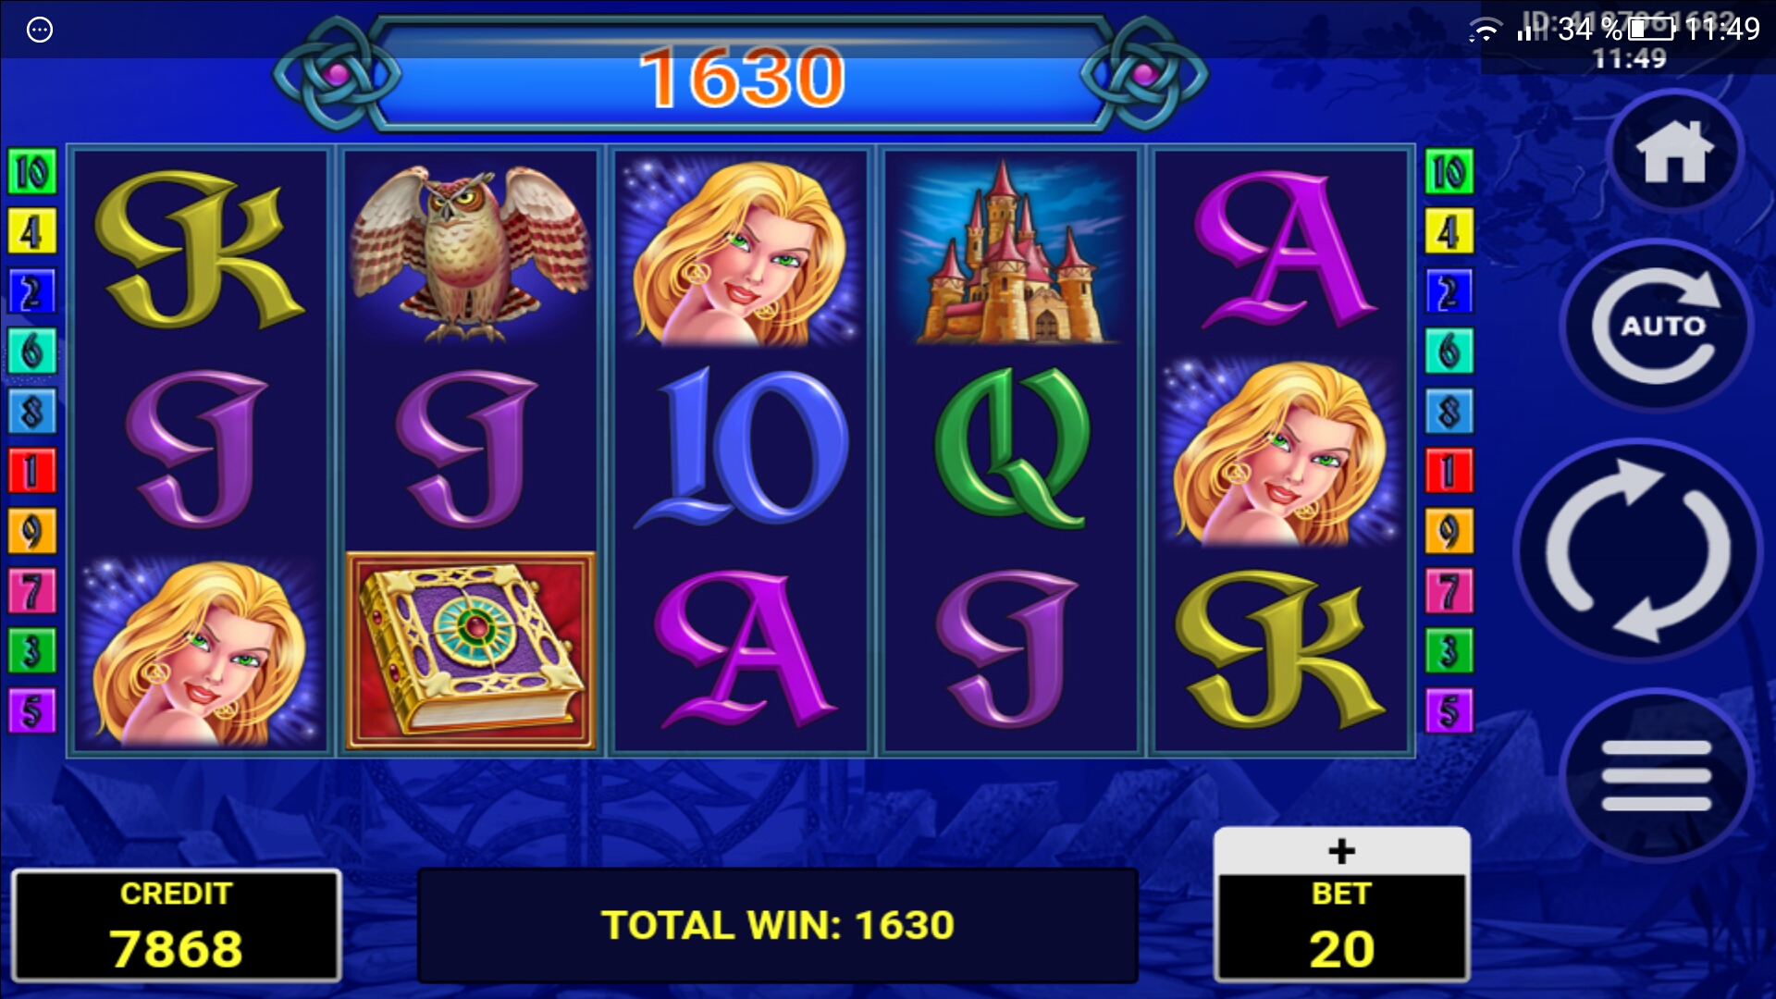Open the chat bubble icon in status bar
The image size is (1776, 999).
(x=40, y=30)
